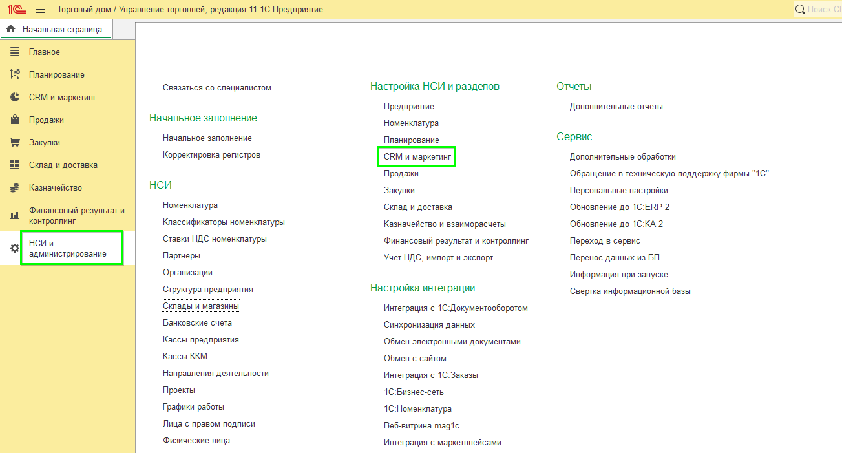Open Казначейство и взаиморасчеты settings
Screen dimensions: 842x453
(445, 224)
